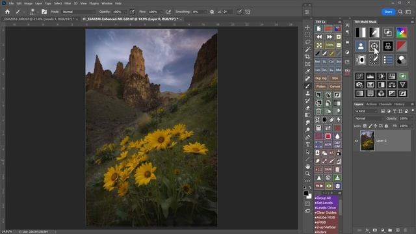Click the Flatten button in TK9 Cx

pyautogui.click(x=320, y=86)
